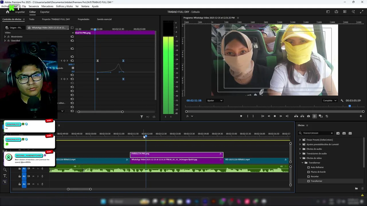
Task: Step back one frame
Action: 269,116
